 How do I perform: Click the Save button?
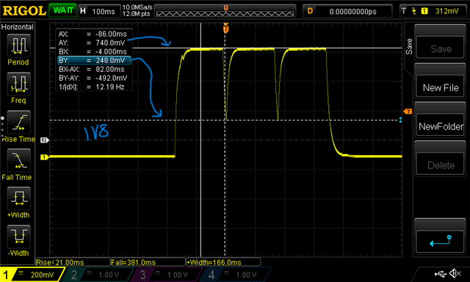pos(441,48)
